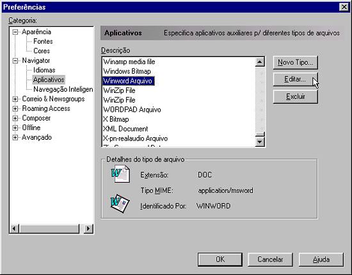
Task: Select Fontes under Aparência
Action: tap(43, 42)
